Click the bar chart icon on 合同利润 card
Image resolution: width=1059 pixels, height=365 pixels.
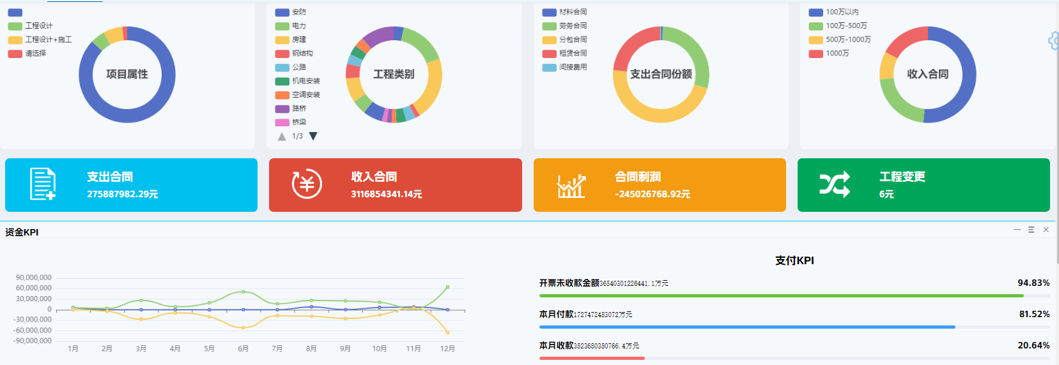[x=571, y=186]
